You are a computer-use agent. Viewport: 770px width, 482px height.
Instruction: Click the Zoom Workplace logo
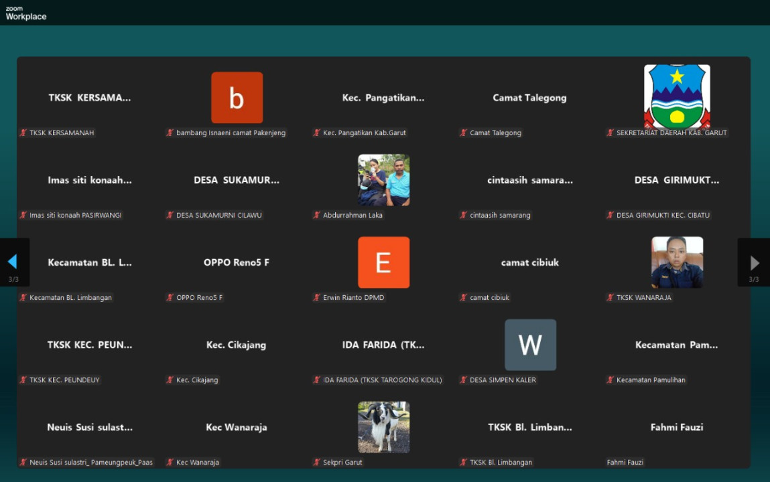(x=26, y=13)
